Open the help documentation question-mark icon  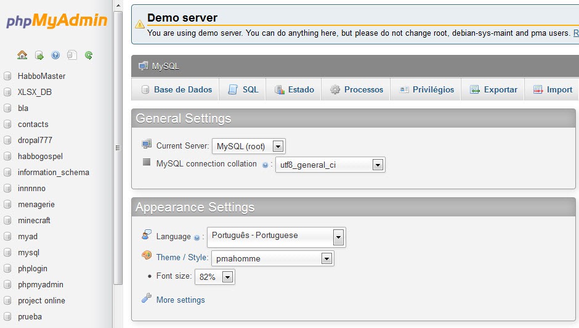coord(55,55)
